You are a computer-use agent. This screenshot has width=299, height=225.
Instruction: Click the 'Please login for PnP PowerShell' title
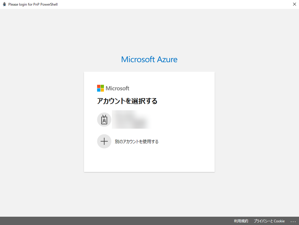click(x=33, y=4)
